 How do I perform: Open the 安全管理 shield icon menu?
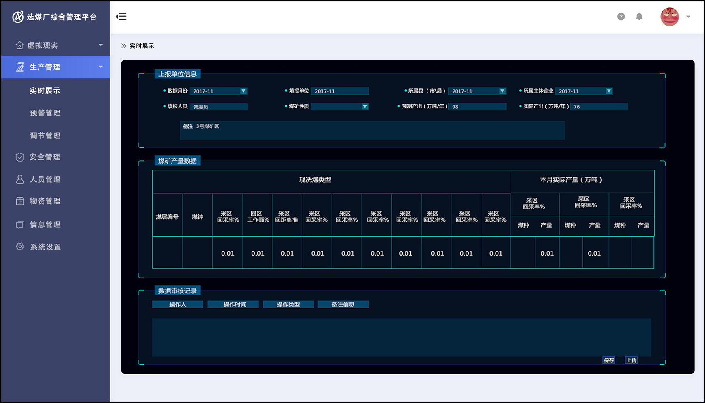tap(20, 157)
